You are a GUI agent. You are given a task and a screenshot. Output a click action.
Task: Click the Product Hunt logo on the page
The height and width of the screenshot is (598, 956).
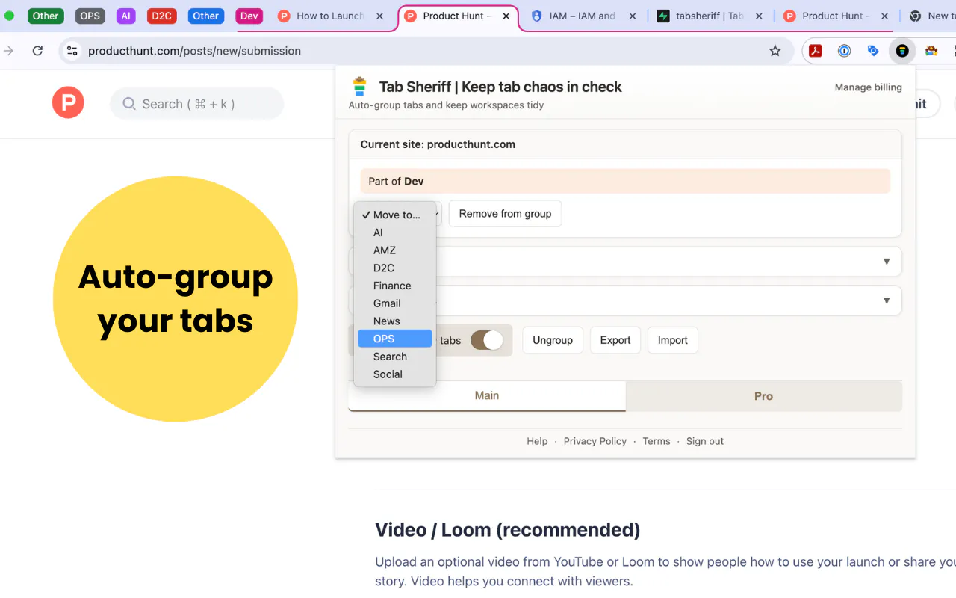coord(68,102)
